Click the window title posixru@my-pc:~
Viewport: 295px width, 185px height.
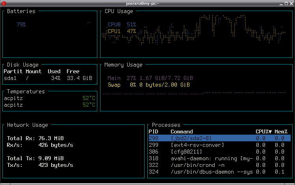143,4
